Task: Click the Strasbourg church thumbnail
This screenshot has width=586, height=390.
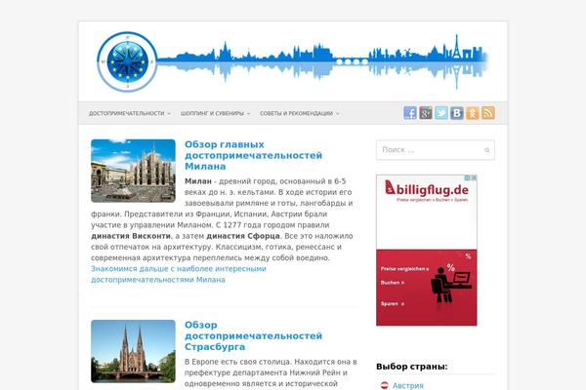Action: pyautogui.click(x=133, y=351)
